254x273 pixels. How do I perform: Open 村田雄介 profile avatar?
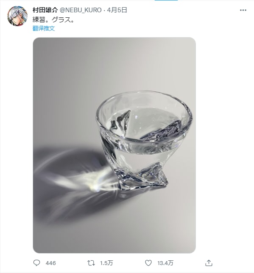click(x=17, y=16)
